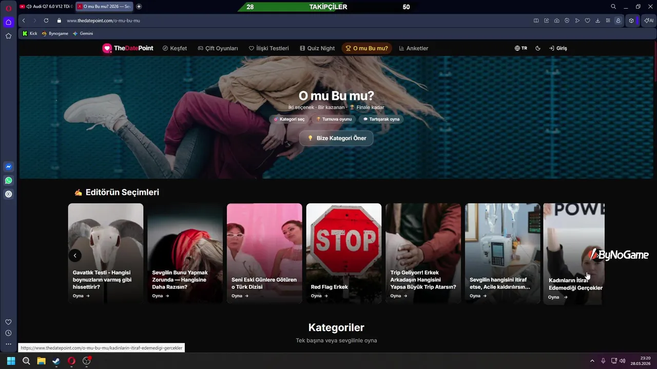Open the extensions cube icon
The image size is (657, 369).
(631, 20)
